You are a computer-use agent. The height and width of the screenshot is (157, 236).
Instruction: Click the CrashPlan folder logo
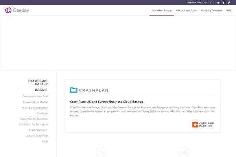89,90
